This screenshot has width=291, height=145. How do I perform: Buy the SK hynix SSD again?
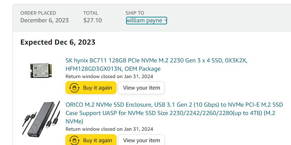point(91,88)
